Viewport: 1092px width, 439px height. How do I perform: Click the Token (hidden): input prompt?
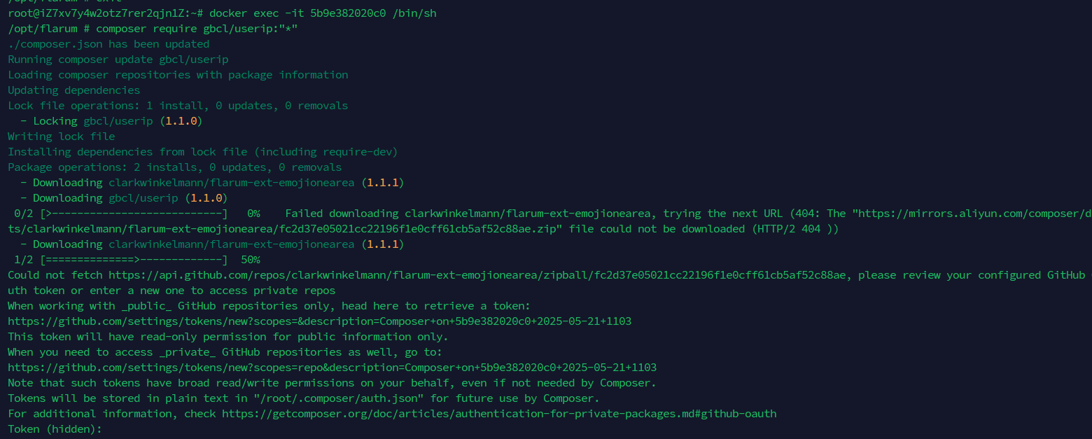55,429
